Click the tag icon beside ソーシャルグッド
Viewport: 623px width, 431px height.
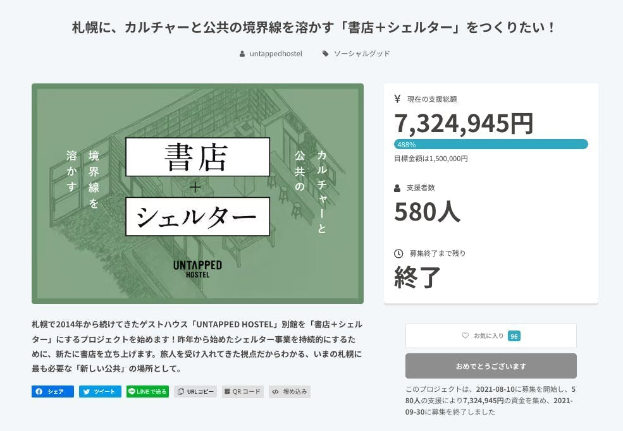click(x=326, y=54)
